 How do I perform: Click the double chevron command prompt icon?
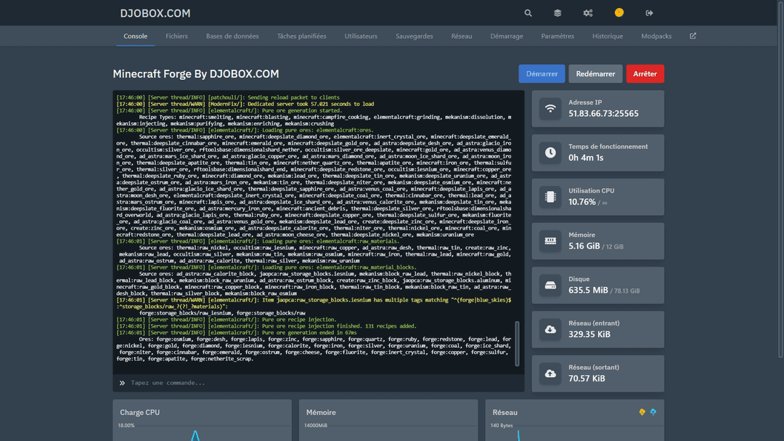pyautogui.click(x=122, y=383)
